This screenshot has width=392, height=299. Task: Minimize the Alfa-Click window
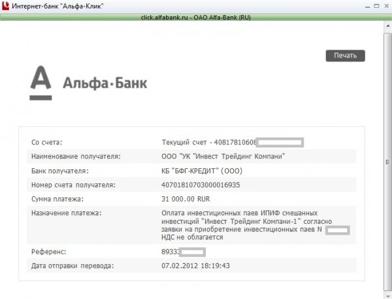tap(367, 7)
